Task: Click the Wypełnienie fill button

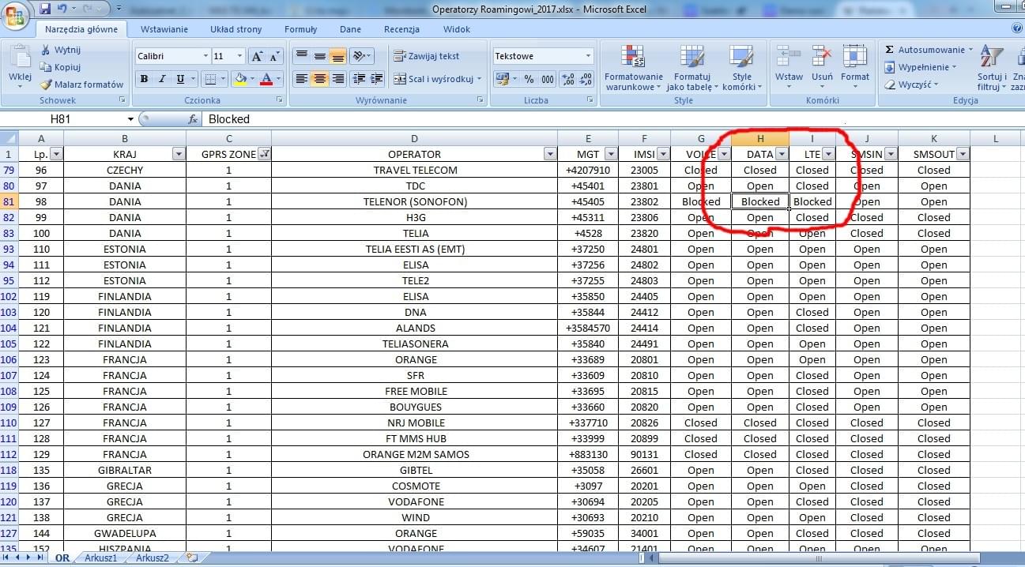Action: coord(921,67)
